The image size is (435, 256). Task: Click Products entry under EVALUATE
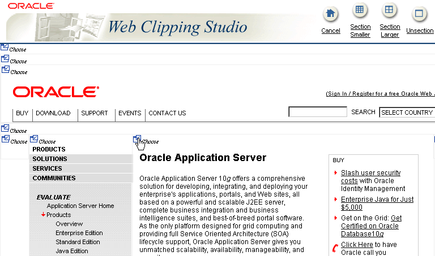tap(58, 215)
